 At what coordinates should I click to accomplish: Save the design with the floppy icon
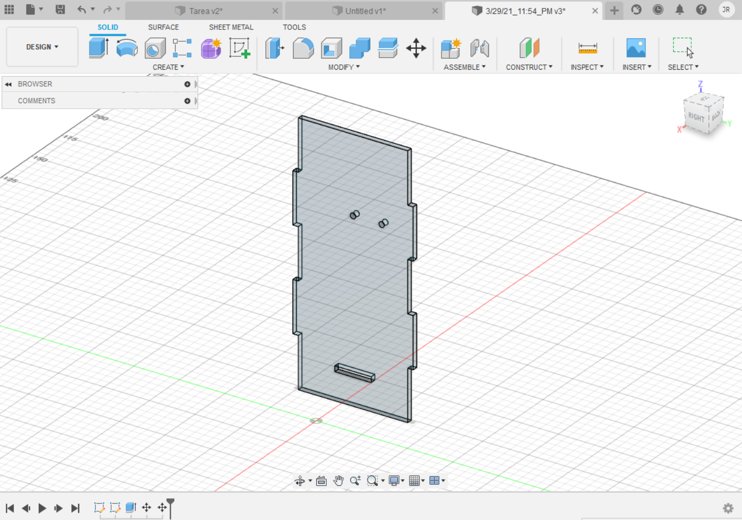tap(60, 9)
